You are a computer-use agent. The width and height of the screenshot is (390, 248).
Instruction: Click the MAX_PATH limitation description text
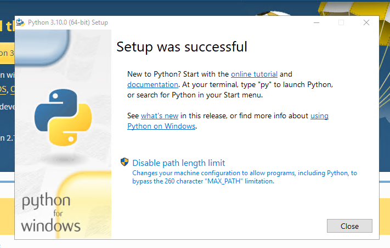click(244, 177)
